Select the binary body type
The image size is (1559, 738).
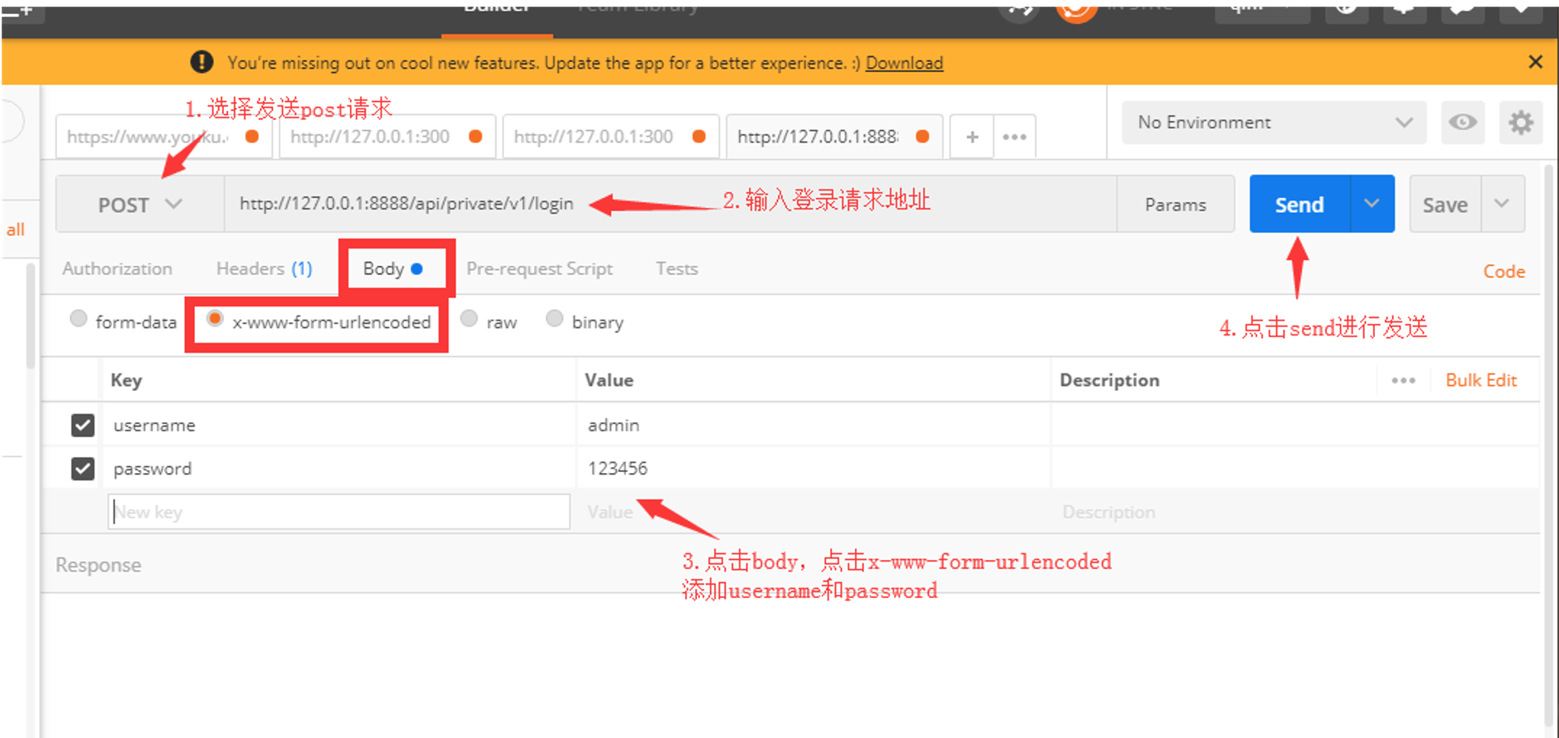(x=555, y=319)
